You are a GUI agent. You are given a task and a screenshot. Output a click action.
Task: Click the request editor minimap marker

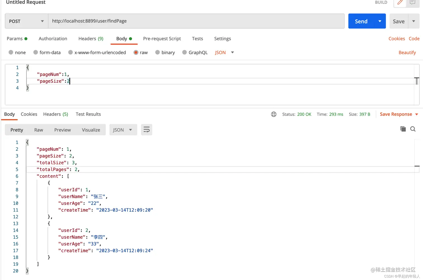click(x=417, y=81)
